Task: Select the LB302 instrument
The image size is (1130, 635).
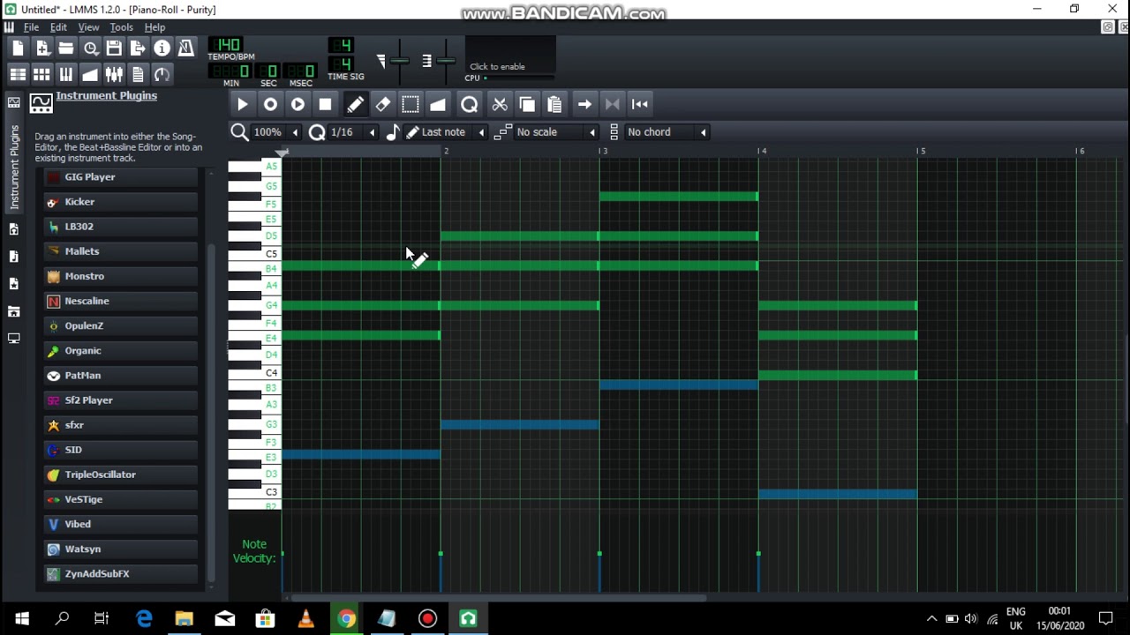Action: coord(120,227)
